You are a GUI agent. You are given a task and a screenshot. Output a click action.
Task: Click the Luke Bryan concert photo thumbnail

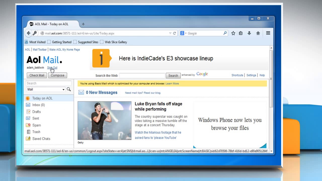tap(104, 121)
